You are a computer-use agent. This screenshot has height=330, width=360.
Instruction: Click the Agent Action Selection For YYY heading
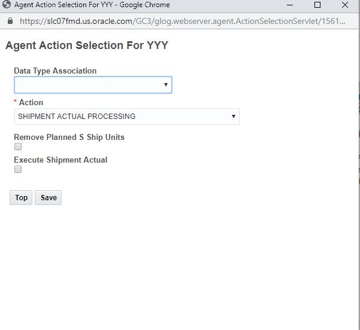click(x=87, y=45)
